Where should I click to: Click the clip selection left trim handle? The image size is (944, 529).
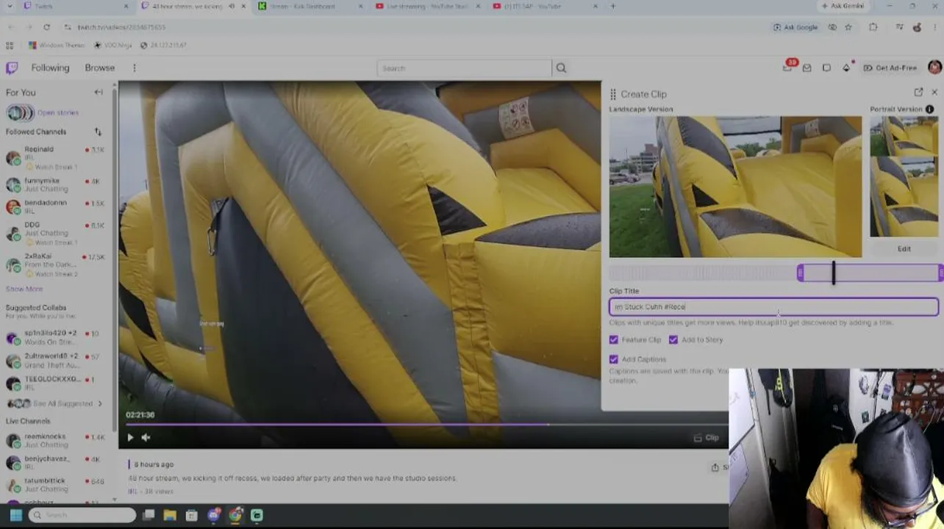801,273
